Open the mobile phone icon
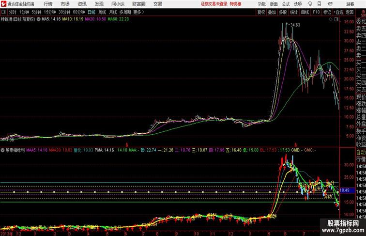The image size is (366, 236). click(x=319, y=4)
